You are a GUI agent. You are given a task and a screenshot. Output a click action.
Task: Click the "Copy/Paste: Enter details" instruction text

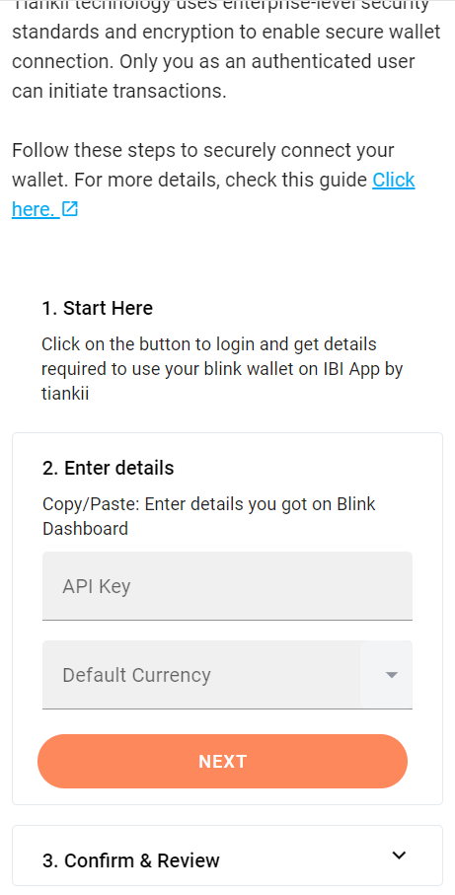pos(209,516)
